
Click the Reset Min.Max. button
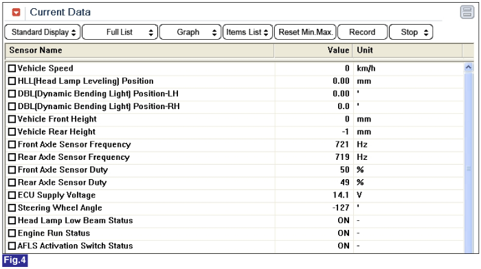(305, 32)
